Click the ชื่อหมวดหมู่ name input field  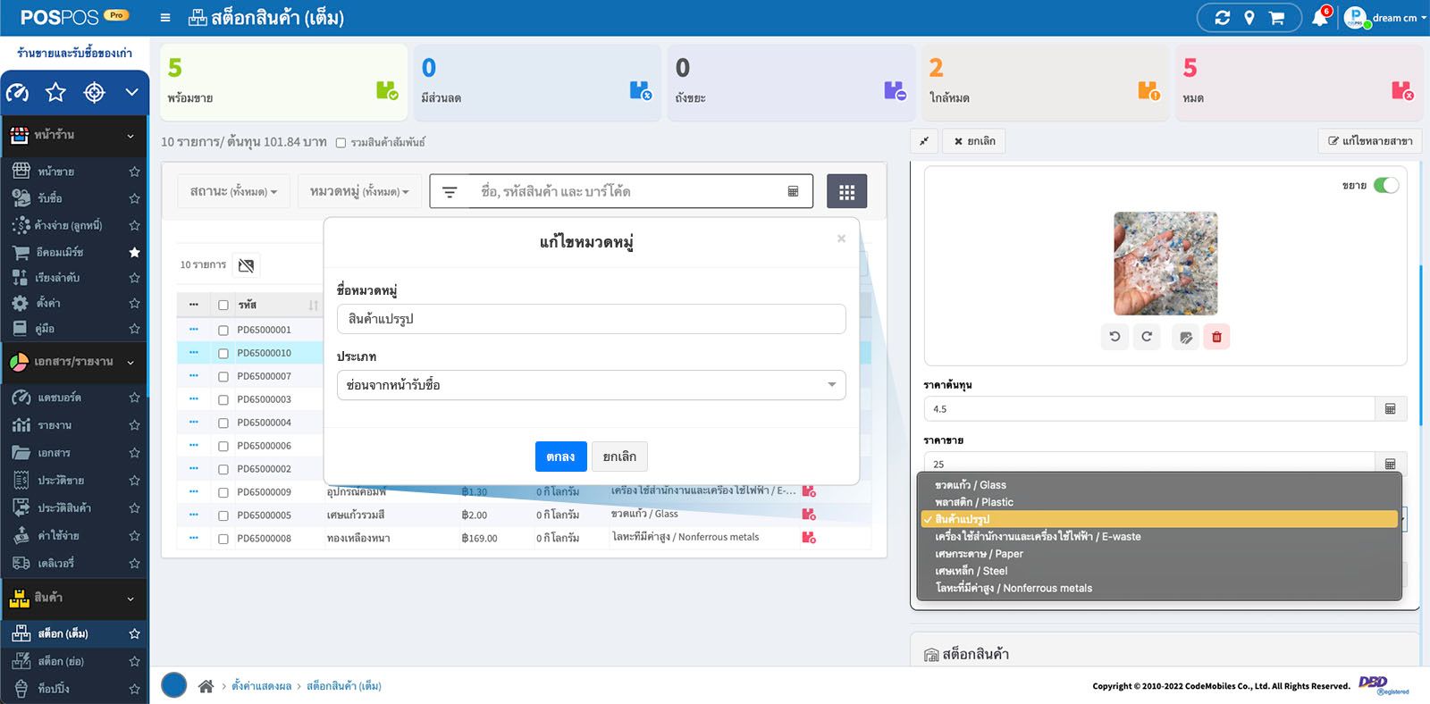[591, 319]
